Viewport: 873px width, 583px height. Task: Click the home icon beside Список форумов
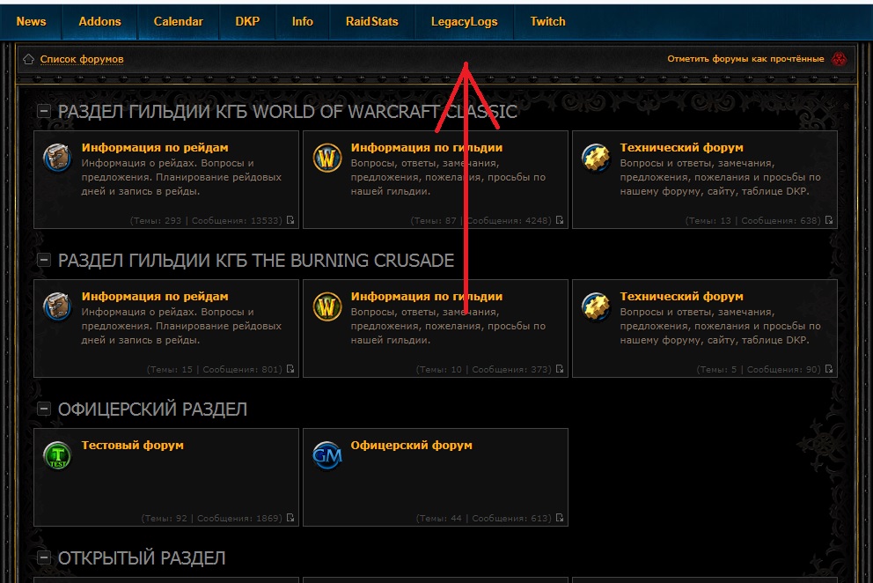29,59
